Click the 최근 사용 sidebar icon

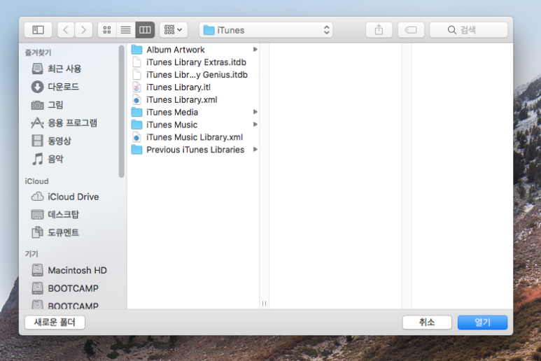(x=37, y=69)
